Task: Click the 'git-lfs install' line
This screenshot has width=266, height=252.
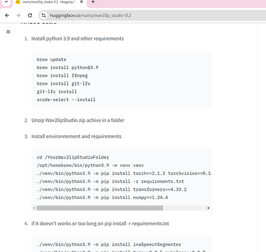Action: click(x=57, y=92)
